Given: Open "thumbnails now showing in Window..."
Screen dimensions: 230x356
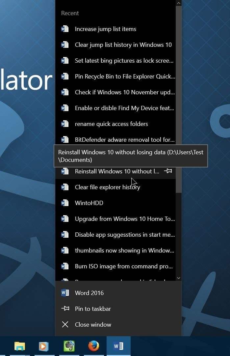Looking at the screenshot, I should click(115, 251).
